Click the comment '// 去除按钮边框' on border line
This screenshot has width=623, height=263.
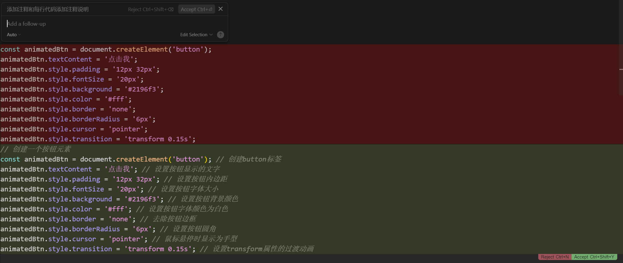point(168,219)
